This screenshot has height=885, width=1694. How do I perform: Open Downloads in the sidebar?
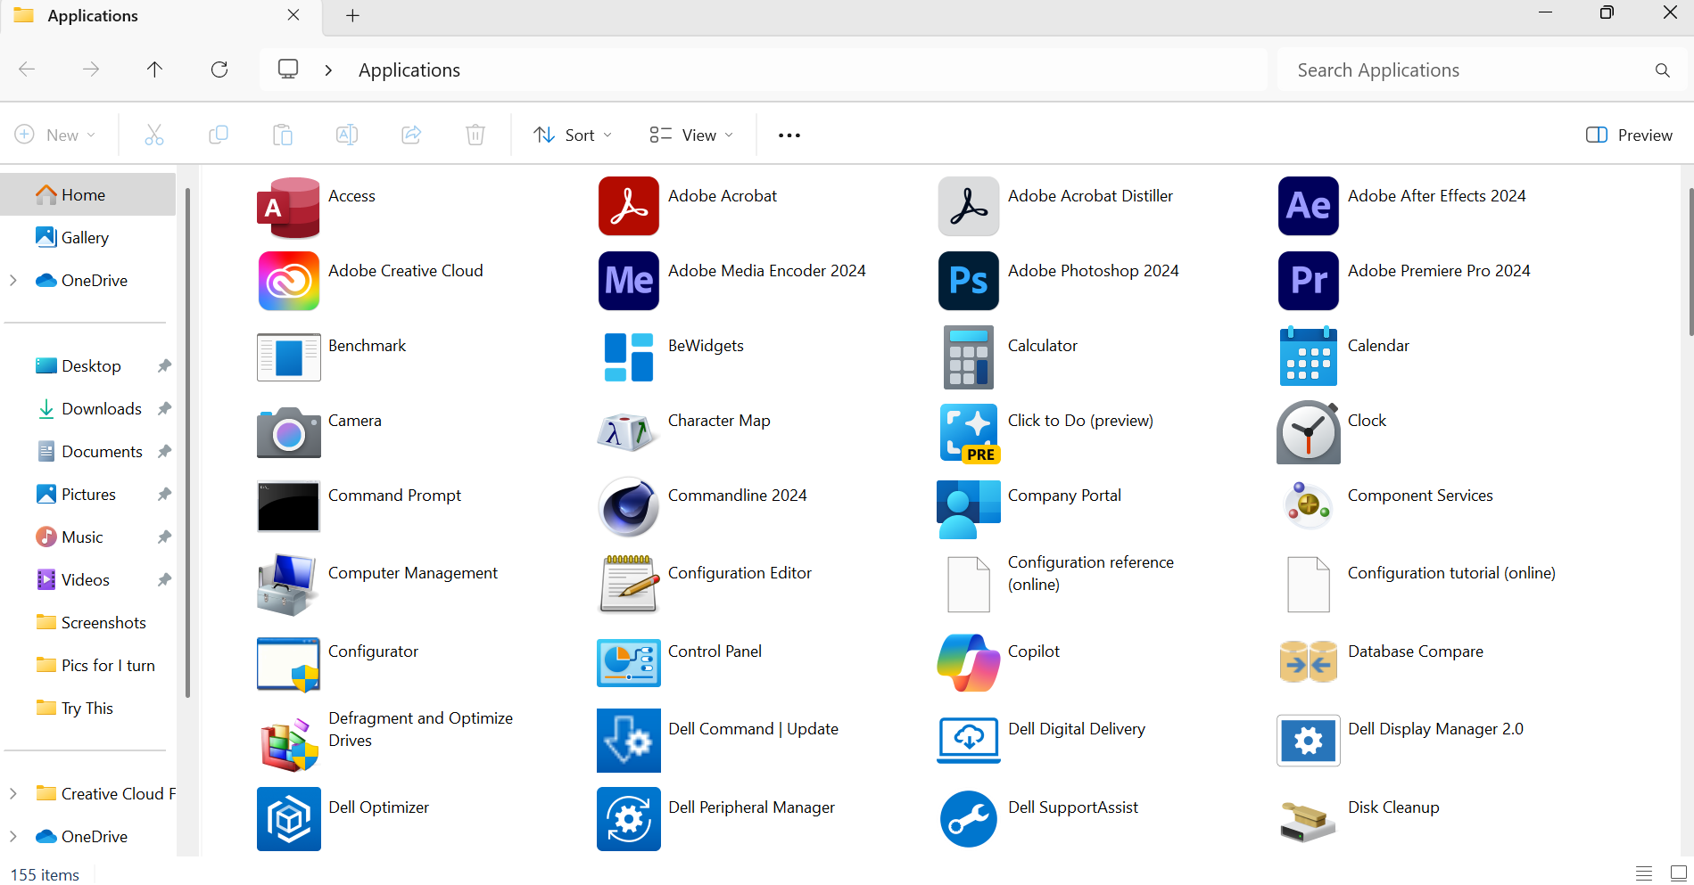[x=101, y=409]
